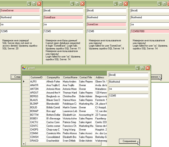Click the CompanyNa column header
The image size is (169, 147).
coord(54,77)
